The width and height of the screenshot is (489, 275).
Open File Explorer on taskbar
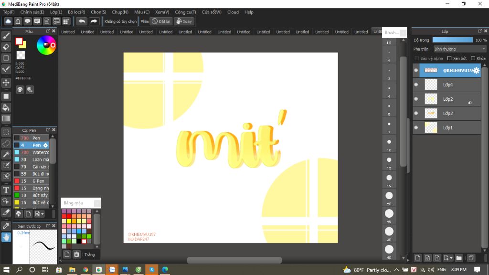(x=72, y=270)
